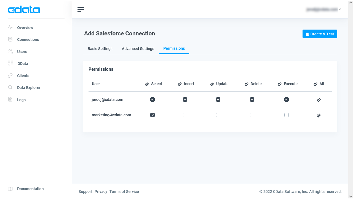
Task: Click the Update column double-check icon
Action: pyautogui.click(x=212, y=84)
